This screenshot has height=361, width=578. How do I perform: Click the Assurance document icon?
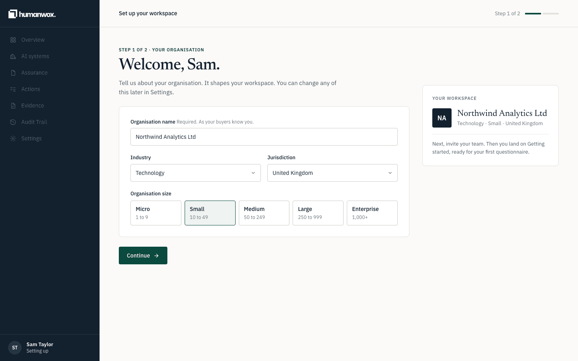(x=13, y=73)
